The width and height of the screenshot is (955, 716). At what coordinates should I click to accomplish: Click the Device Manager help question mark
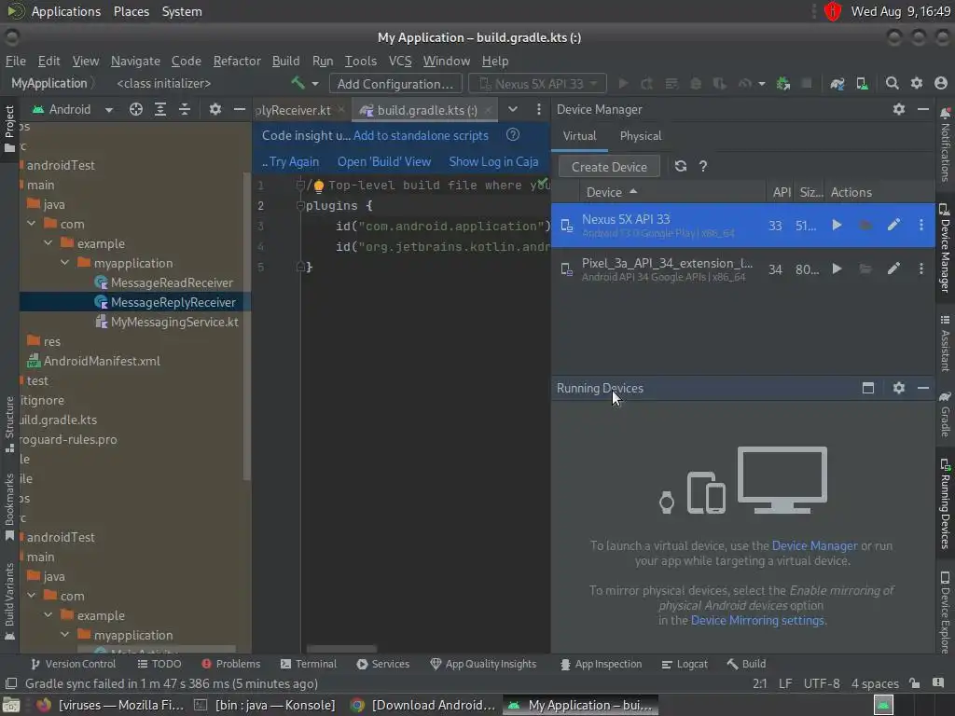703,166
